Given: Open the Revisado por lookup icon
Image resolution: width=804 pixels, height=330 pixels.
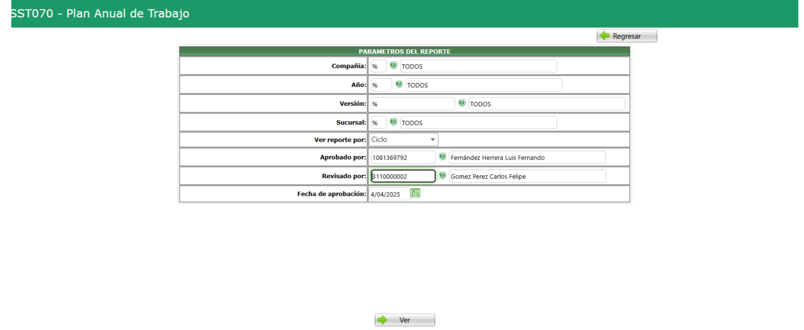Looking at the screenshot, I should point(442,175).
